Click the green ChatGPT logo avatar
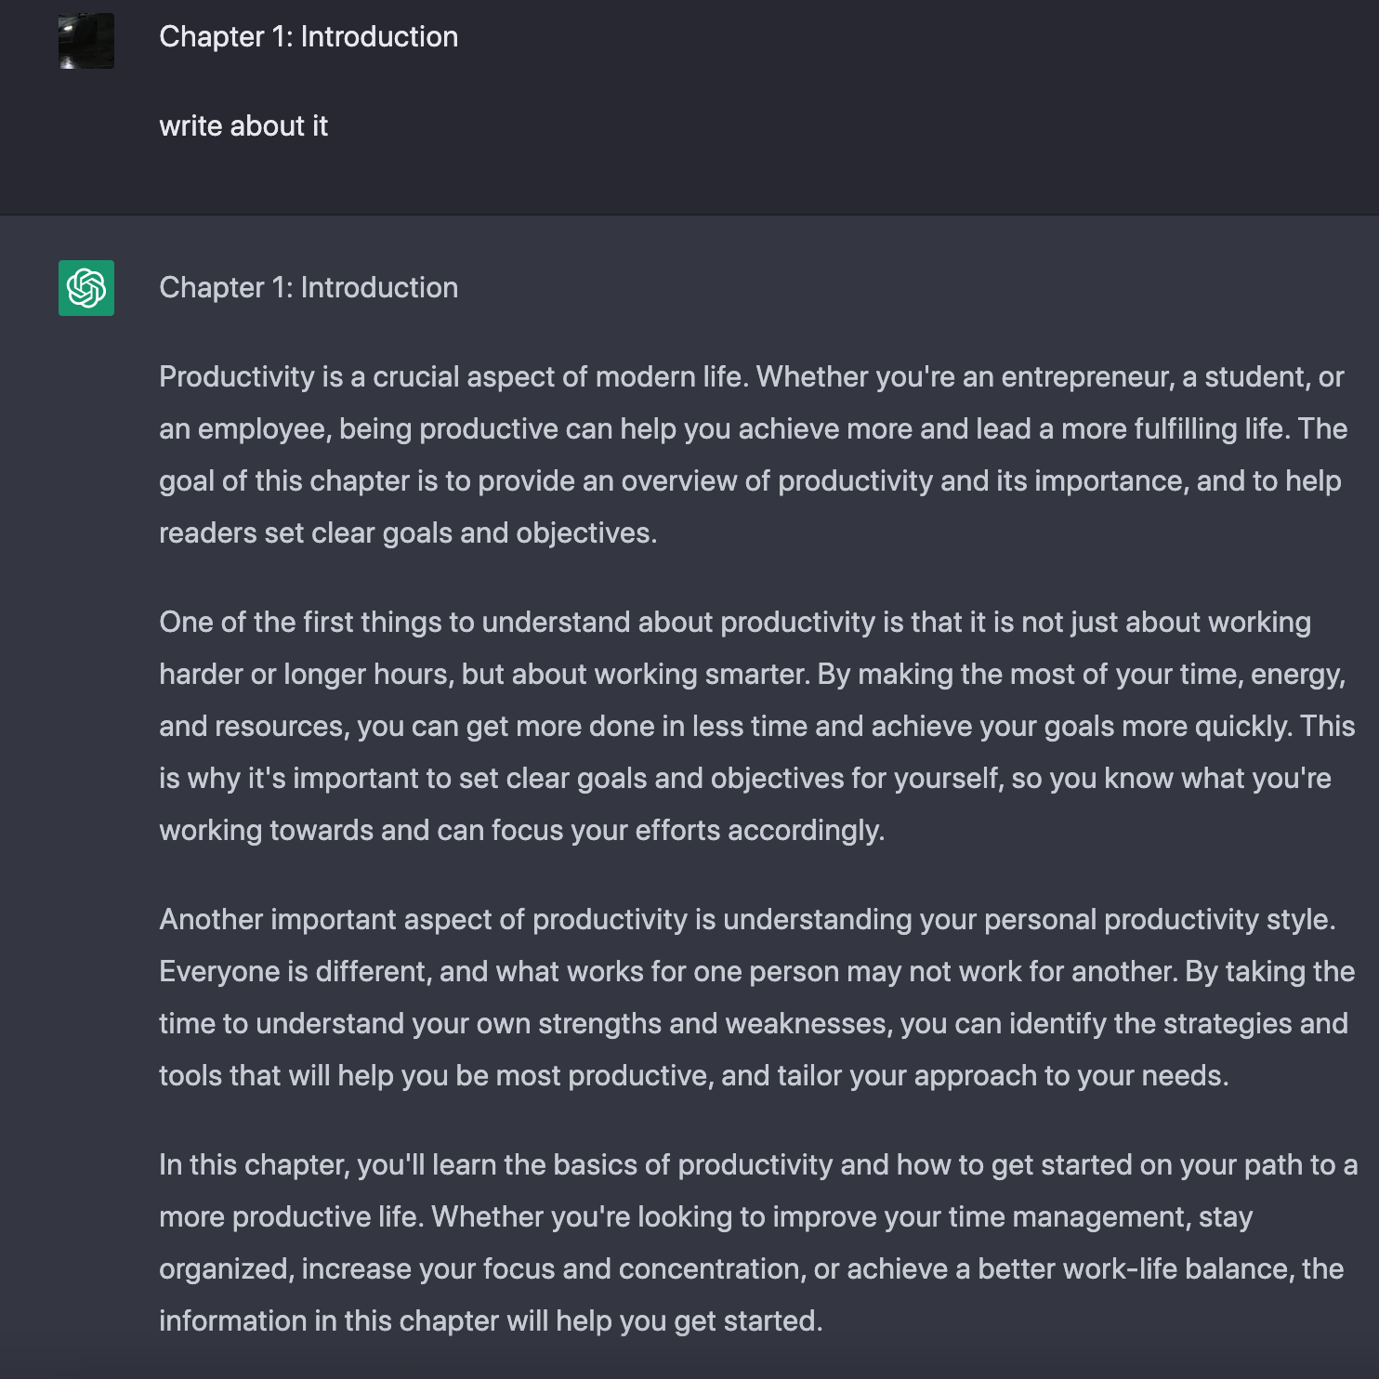 tap(86, 288)
